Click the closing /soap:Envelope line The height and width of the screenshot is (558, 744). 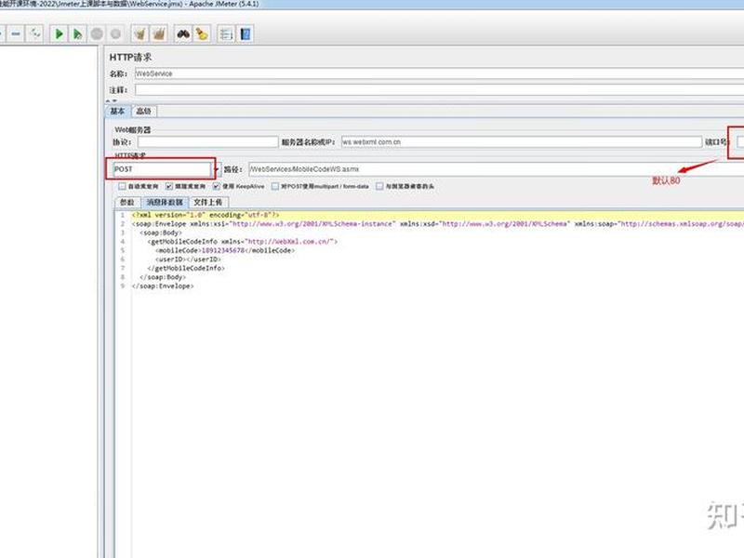(x=163, y=286)
